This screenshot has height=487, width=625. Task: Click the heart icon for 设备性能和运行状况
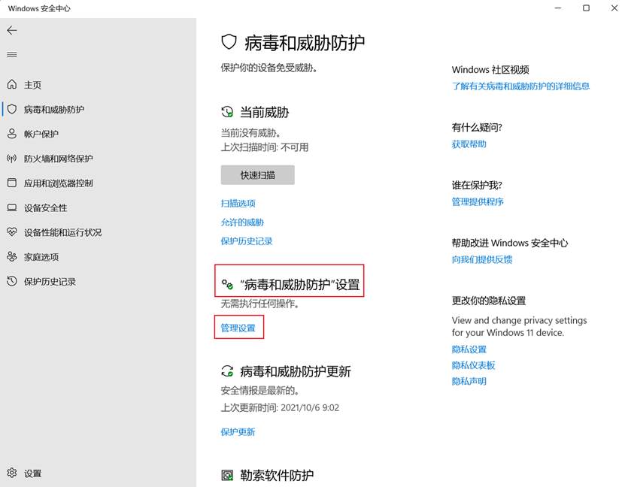[x=12, y=231]
